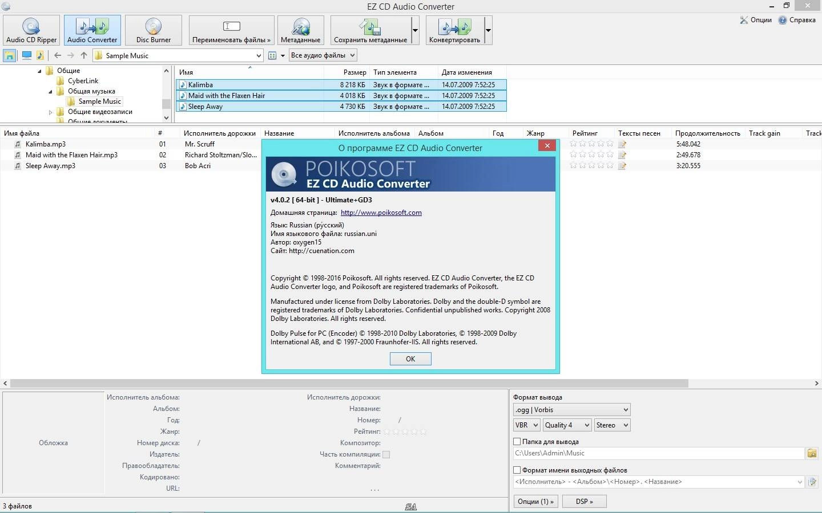Click the folder tree down scroll arrow

(x=167, y=117)
